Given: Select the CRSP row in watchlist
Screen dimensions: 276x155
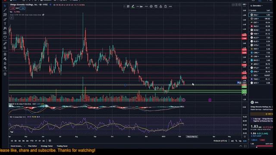Looking at the screenshot, I should click(x=260, y=56).
